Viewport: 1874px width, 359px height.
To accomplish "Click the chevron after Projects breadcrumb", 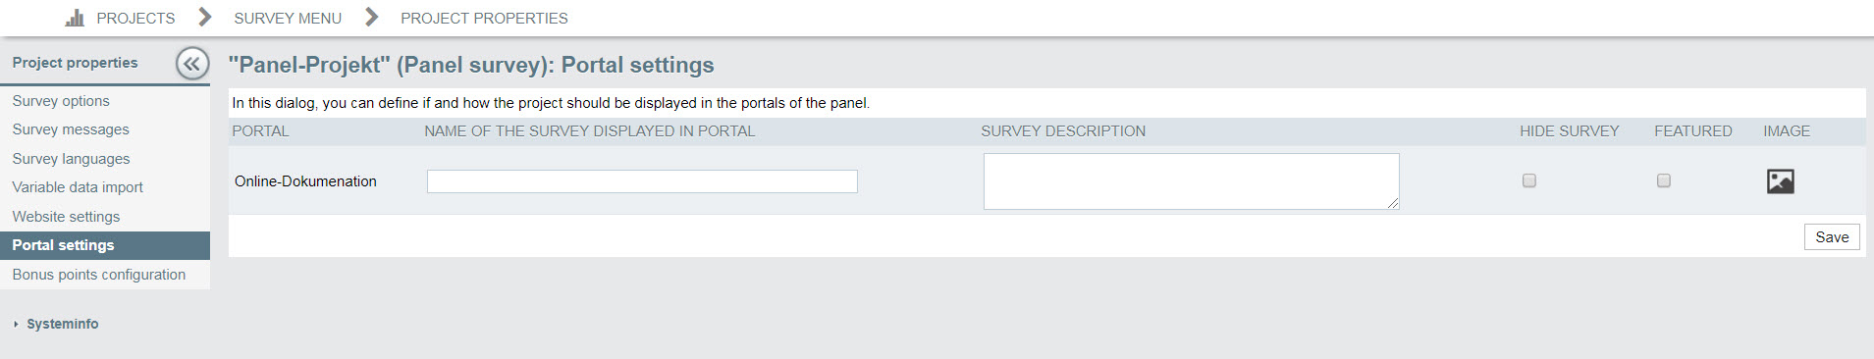I will (x=204, y=17).
